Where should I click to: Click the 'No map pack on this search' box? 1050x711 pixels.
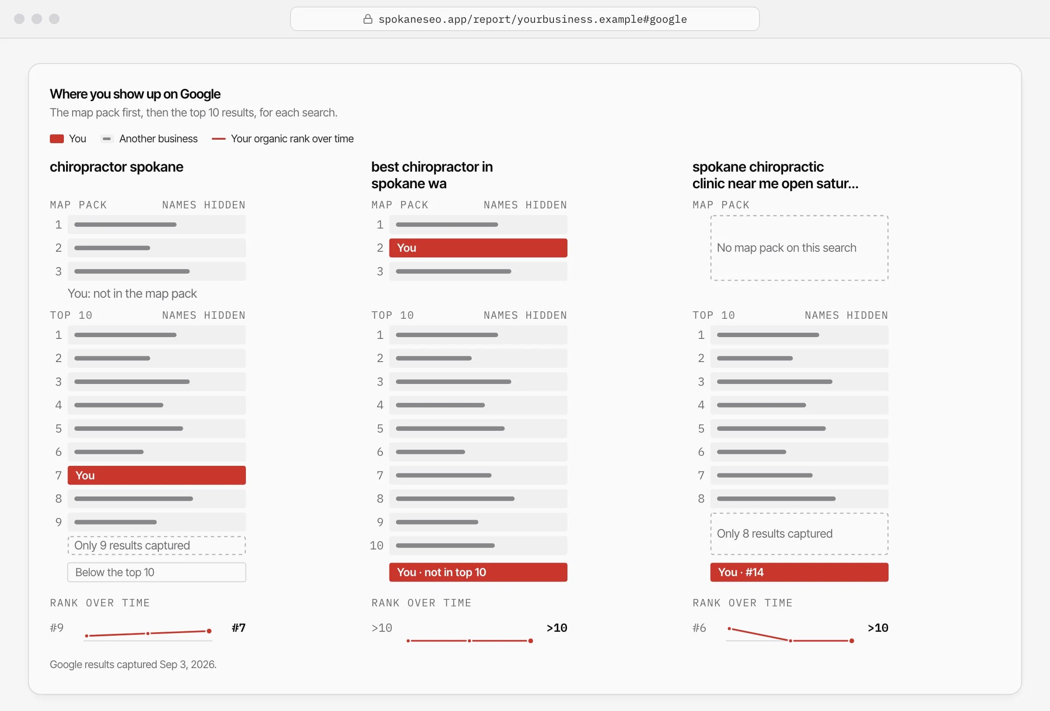(799, 248)
